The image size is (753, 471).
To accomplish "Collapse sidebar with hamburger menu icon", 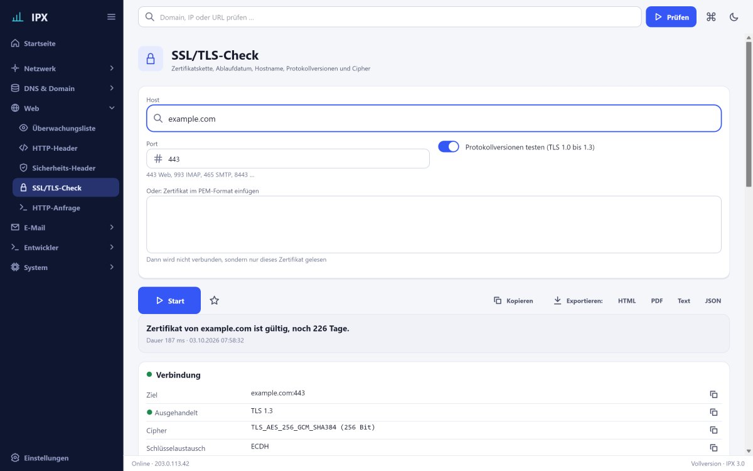I will click(x=111, y=17).
